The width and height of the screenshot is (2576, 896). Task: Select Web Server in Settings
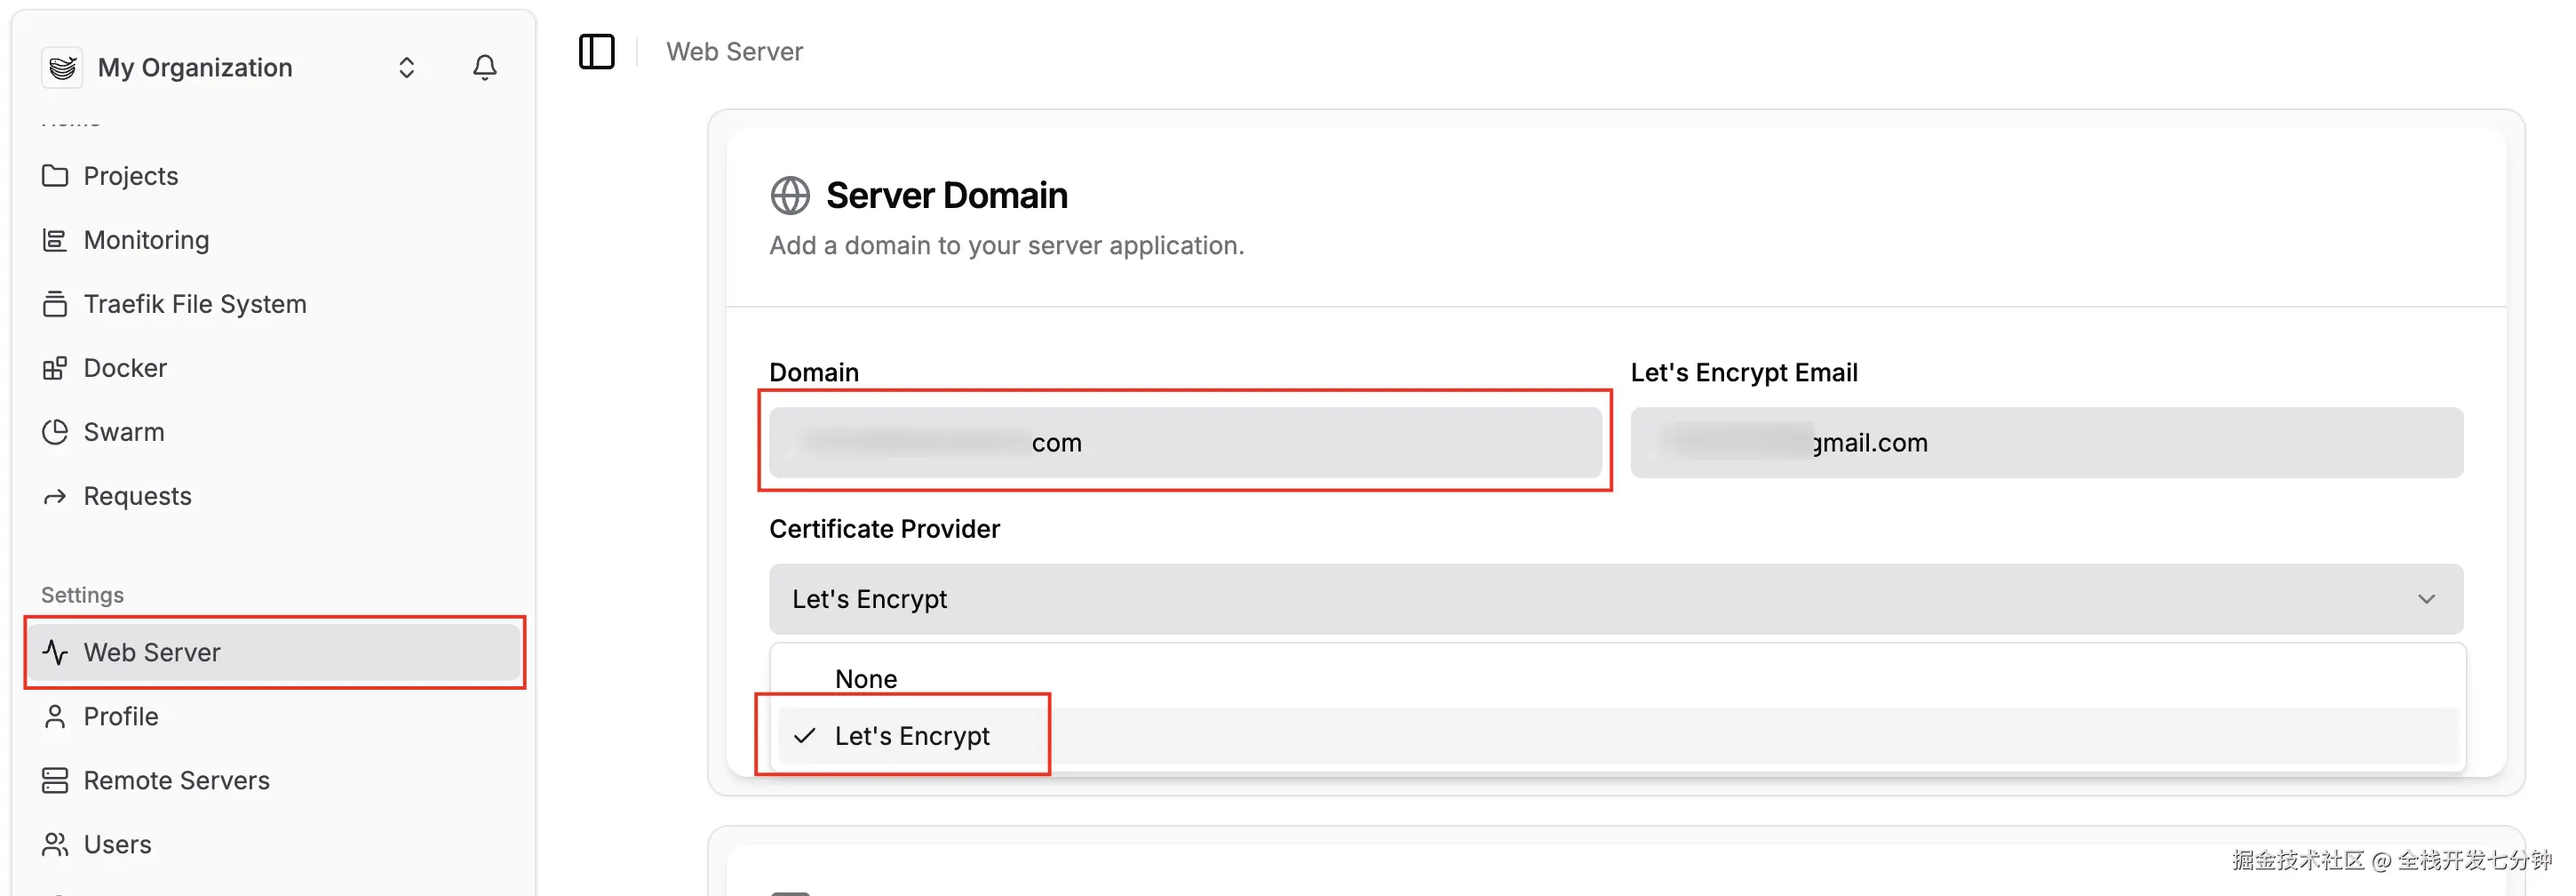click(152, 652)
